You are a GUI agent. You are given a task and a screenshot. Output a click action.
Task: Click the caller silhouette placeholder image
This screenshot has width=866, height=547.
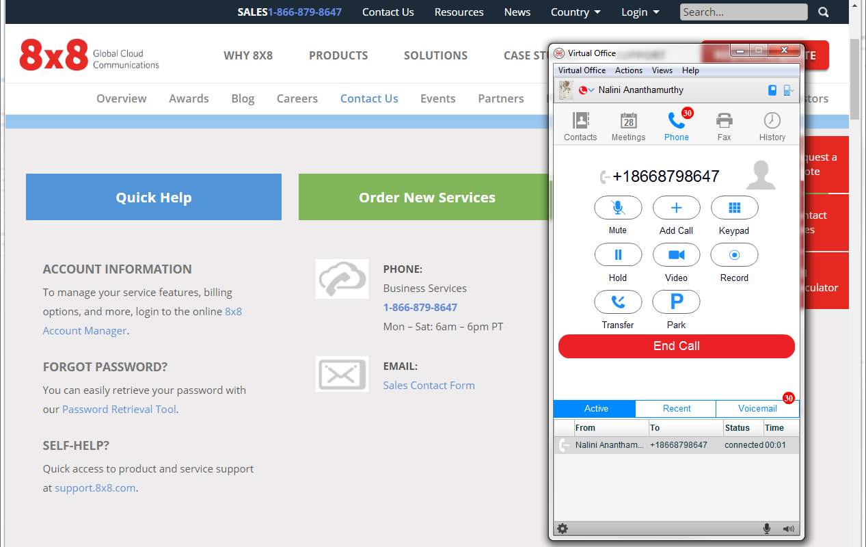coord(761,175)
